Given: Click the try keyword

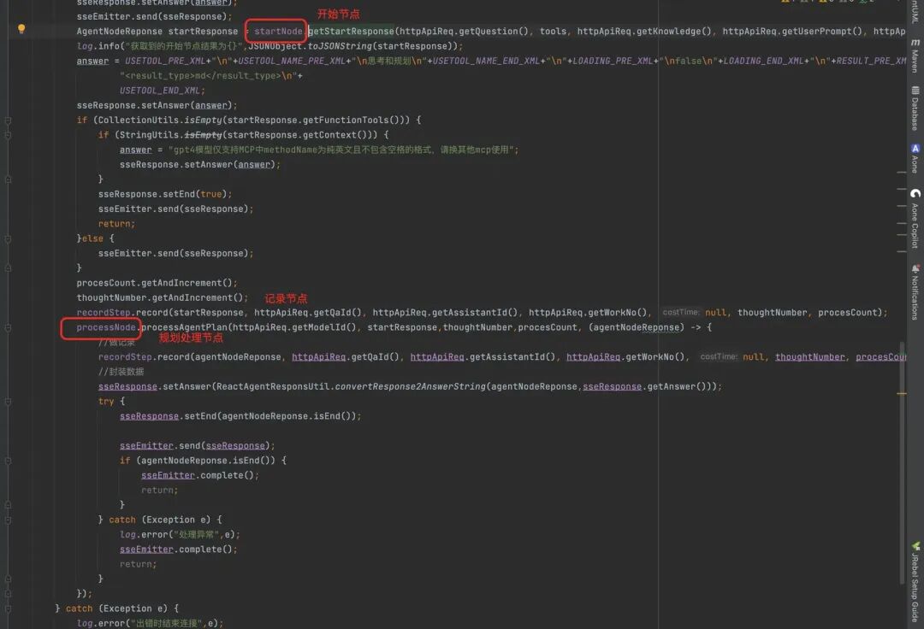Looking at the screenshot, I should point(106,402).
